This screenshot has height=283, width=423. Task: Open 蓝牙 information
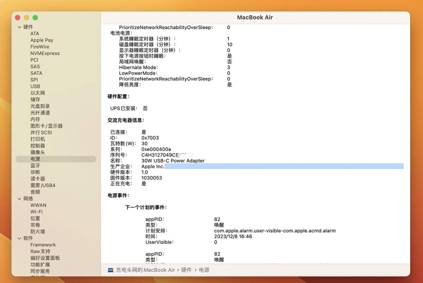[x=35, y=165]
